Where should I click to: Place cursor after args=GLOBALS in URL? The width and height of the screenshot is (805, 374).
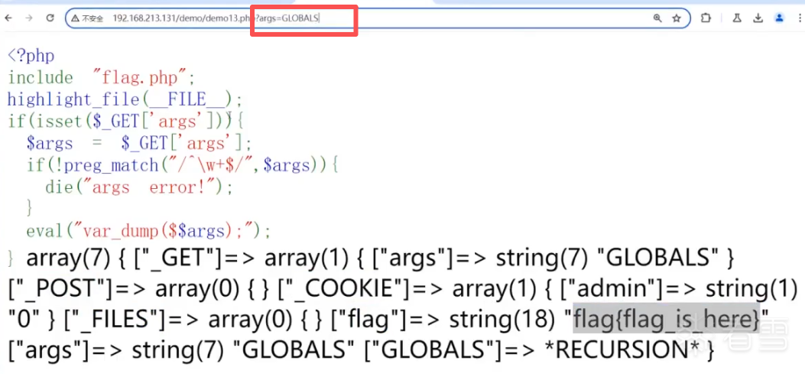point(320,18)
